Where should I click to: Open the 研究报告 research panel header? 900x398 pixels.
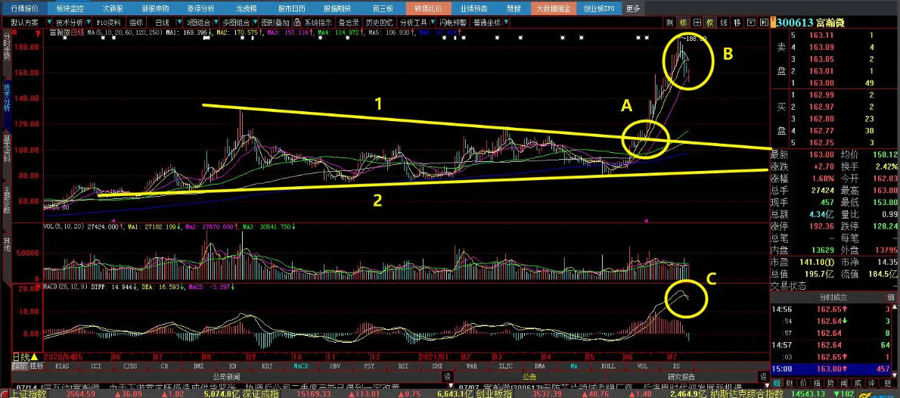coord(681,377)
